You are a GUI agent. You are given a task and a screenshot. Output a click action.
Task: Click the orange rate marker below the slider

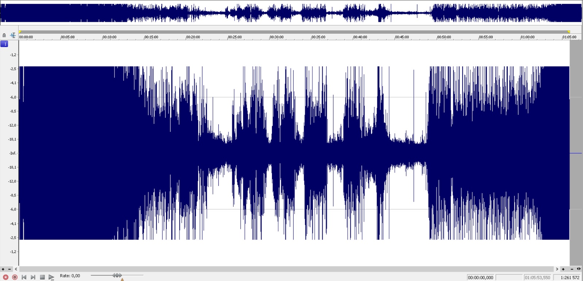[122, 279]
